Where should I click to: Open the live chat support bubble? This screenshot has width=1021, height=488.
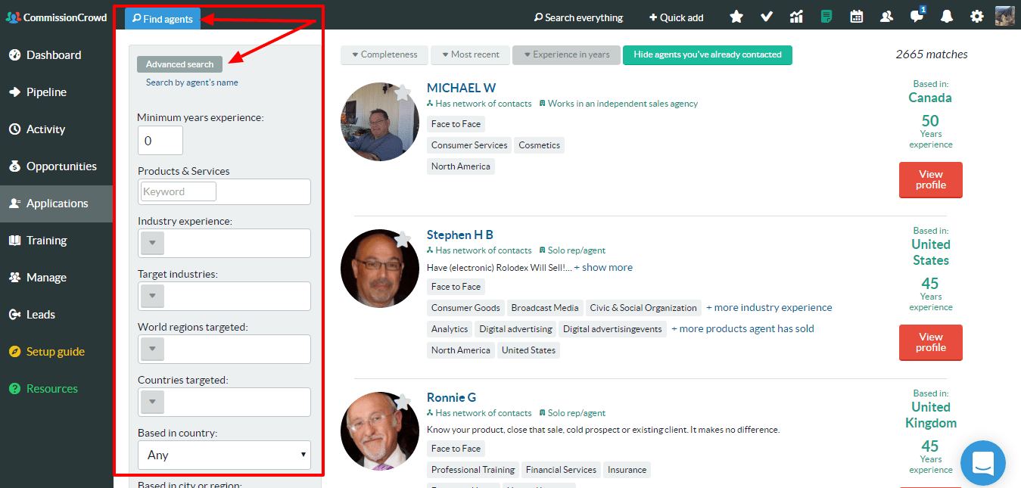[x=982, y=463]
